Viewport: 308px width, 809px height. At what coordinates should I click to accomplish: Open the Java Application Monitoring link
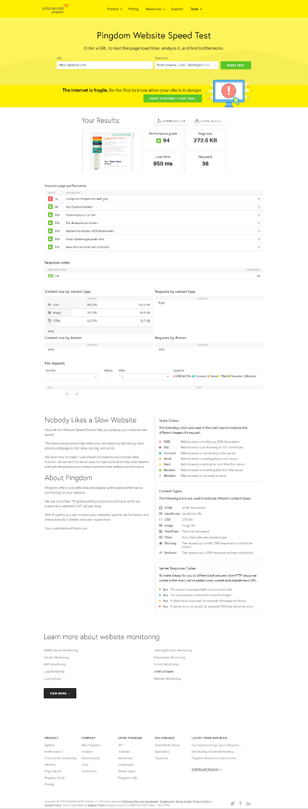[x=173, y=650]
